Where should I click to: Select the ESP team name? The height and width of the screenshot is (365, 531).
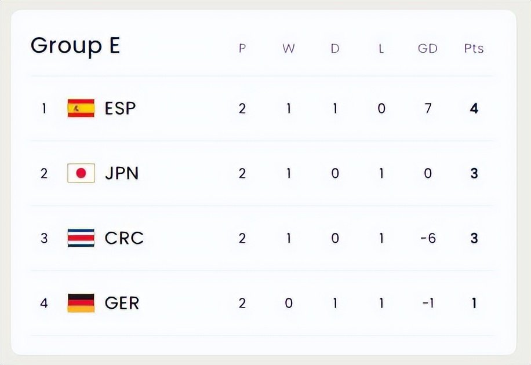pyautogui.click(x=120, y=108)
